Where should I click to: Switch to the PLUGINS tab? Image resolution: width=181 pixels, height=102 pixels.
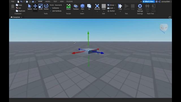click(x=70, y=1)
